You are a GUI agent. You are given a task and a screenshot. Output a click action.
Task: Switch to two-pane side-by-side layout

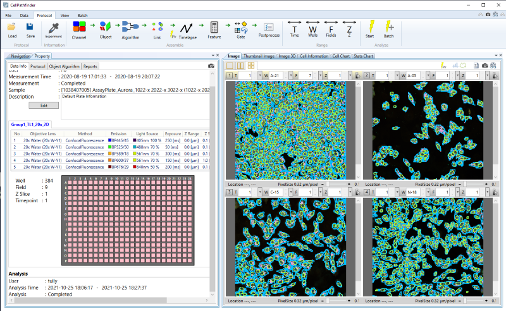[241, 65]
